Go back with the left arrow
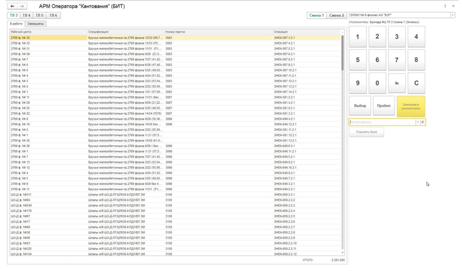Viewport: 462px width, 276px height. click(x=12, y=6)
